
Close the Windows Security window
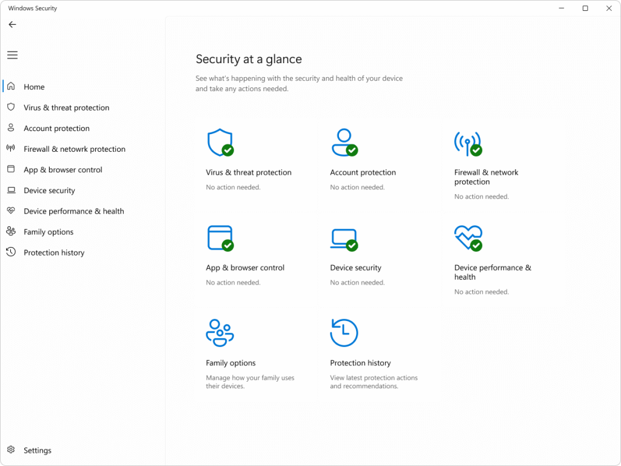(609, 8)
